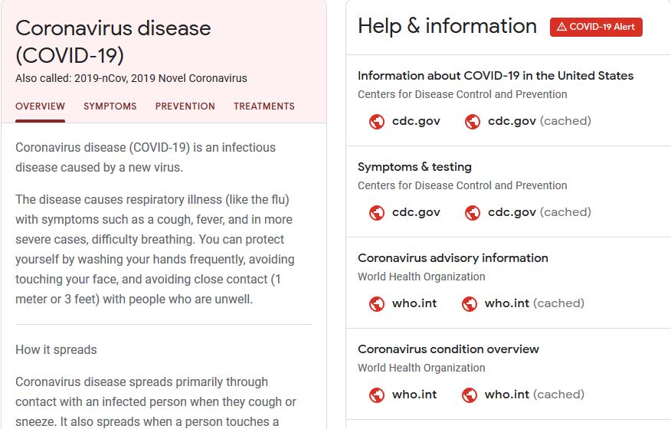Click the warning triangle in COVID-19 Alert badge
671x429 pixels.
(x=562, y=27)
